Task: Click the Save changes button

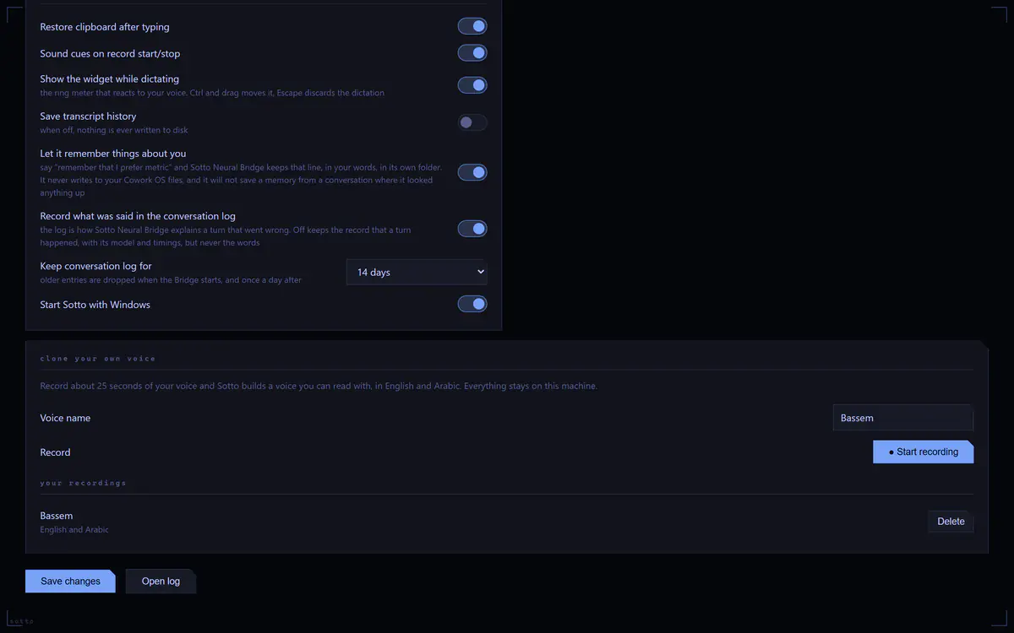Action: coord(70,581)
